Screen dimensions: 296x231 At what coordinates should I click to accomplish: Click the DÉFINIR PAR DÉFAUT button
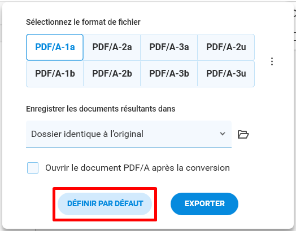(105, 204)
